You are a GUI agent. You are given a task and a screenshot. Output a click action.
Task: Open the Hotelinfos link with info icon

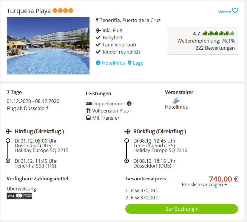[x=110, y=63]
